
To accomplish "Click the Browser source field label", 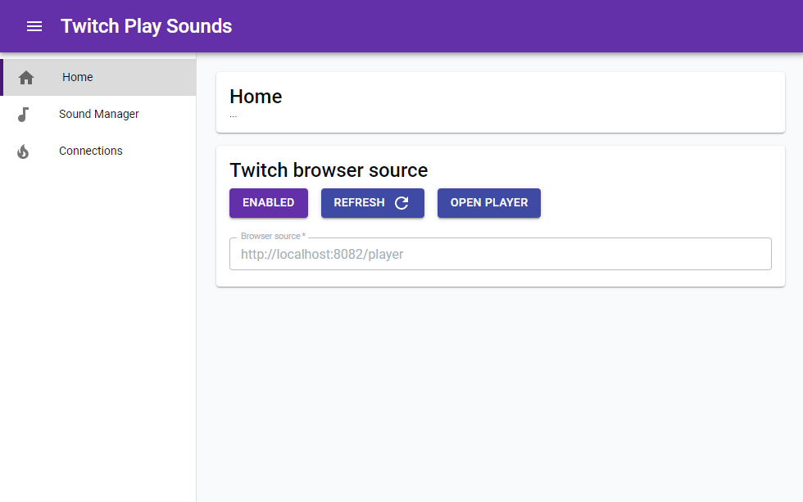I will coord(273,236).
